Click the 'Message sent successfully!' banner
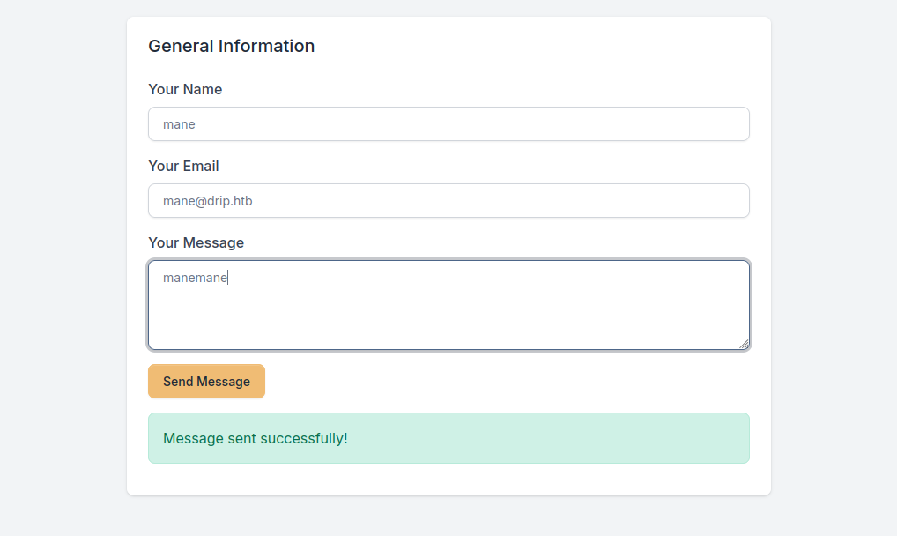The width and height of the screenshot is (897, 536). coord(448,438)
